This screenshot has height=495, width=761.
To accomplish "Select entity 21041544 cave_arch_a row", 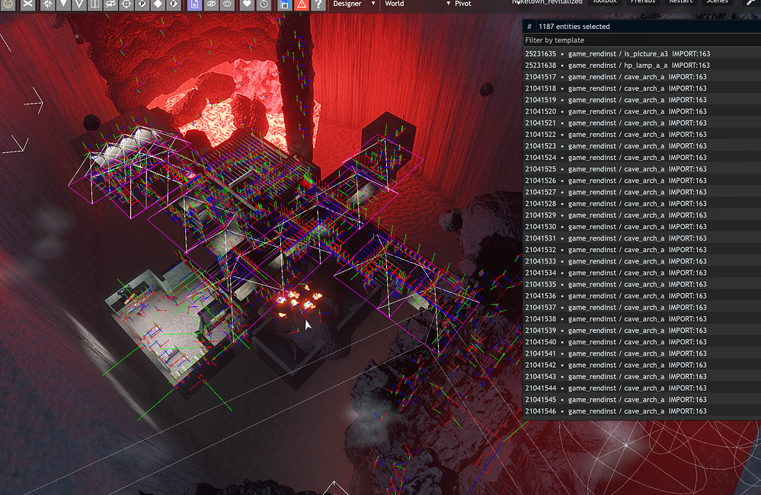I will (x=641, y=388).
